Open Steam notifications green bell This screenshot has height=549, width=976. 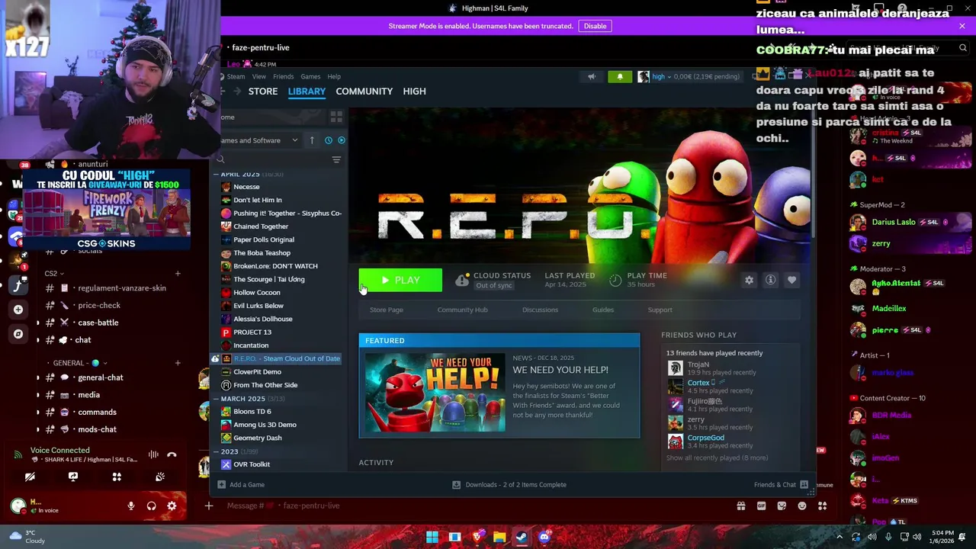(x=620, y=76)
